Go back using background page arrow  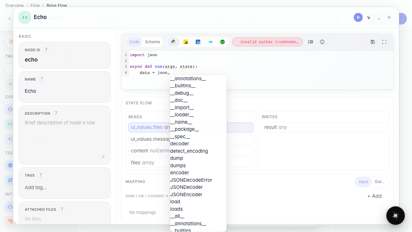point(9,19)
